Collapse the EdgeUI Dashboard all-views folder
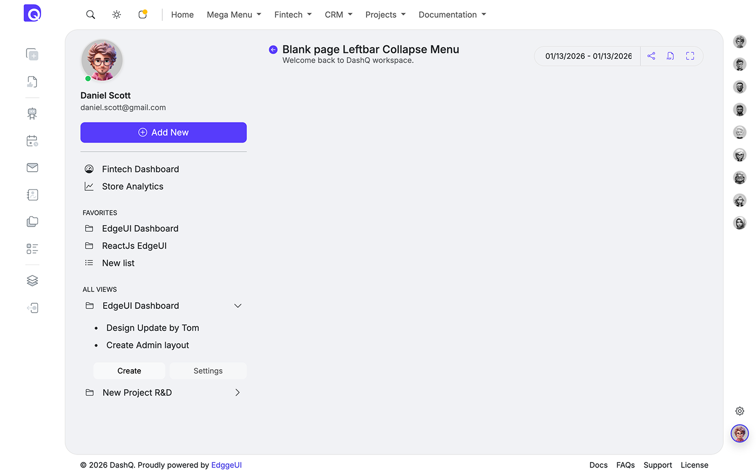This screenshot has width=756, height=475. [x=238, y=306]
